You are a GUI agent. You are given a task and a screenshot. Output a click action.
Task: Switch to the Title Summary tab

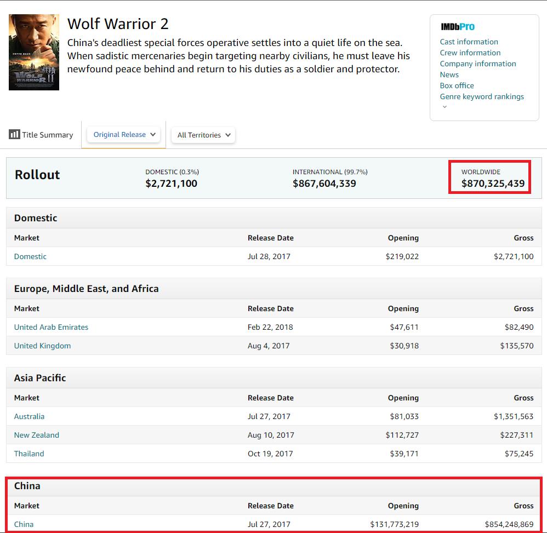pos(41,135)
